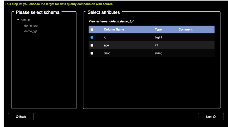This screenshot has height=127, width=228.
Task: Select the desc column name cell
Action: 107,53
